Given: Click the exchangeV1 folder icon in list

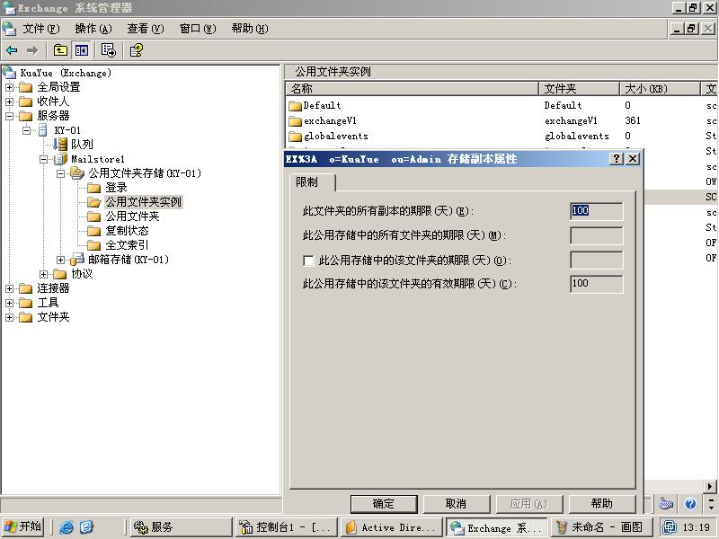Looking at the screenshot, I should coord(296,121).
